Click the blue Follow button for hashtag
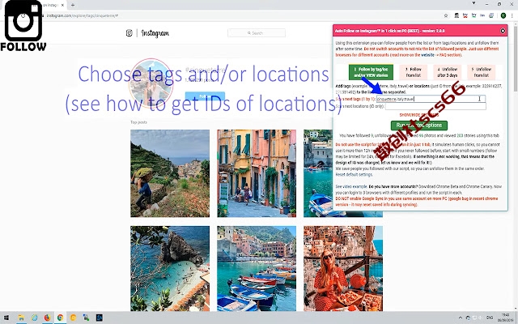Viewport: 518px width, 324px height. pyautogui.click(x=205, y=96)
